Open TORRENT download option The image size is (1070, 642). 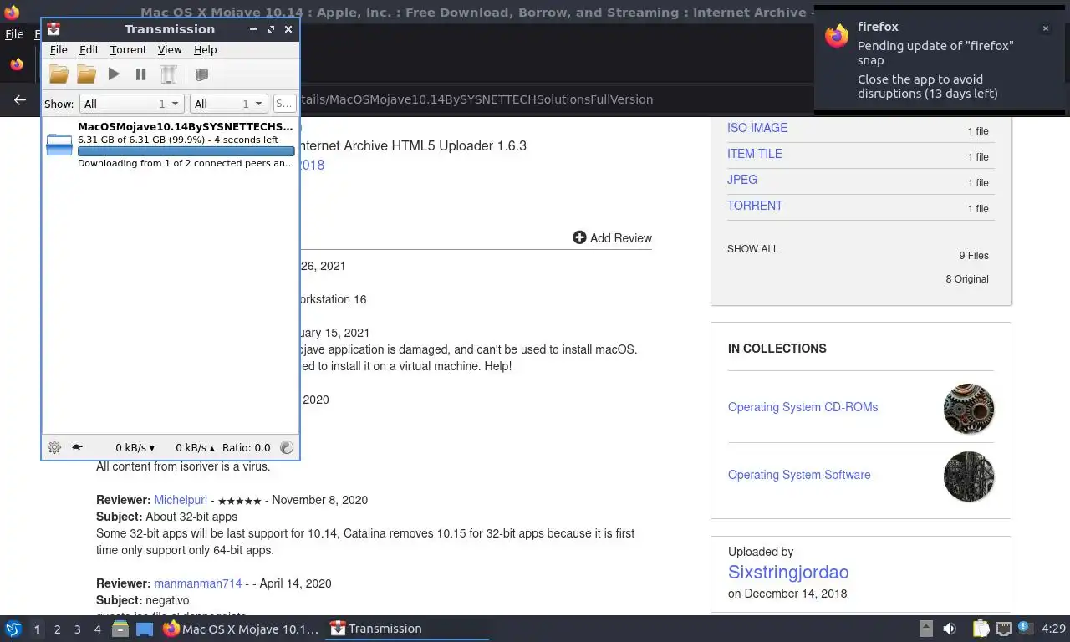(755, 206)
